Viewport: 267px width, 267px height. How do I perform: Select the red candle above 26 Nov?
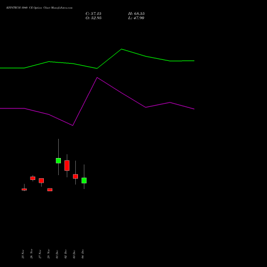click(33, 178)
